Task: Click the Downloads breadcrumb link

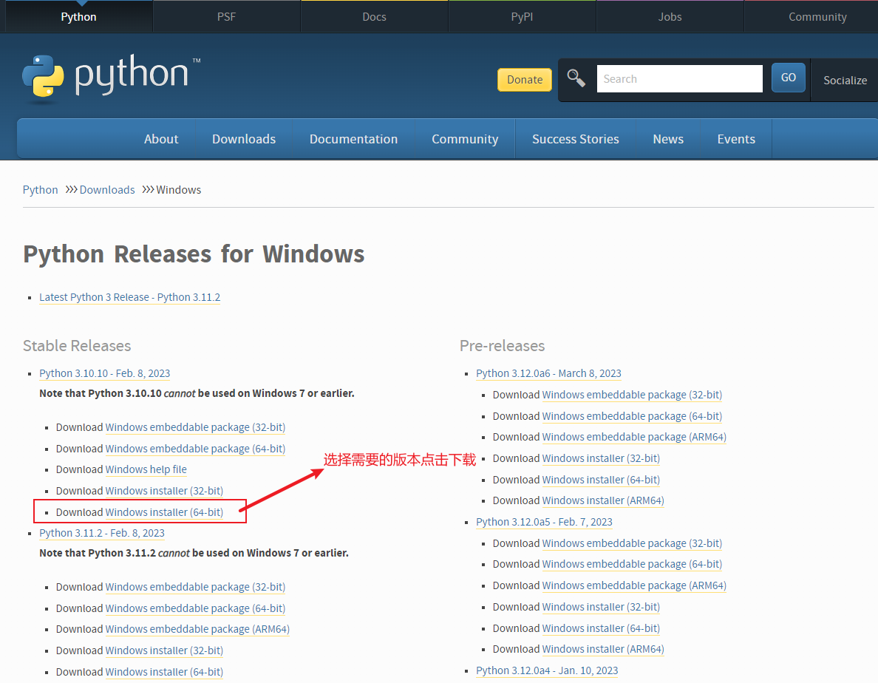Action: pyautogui.click(x=107, y=190)
